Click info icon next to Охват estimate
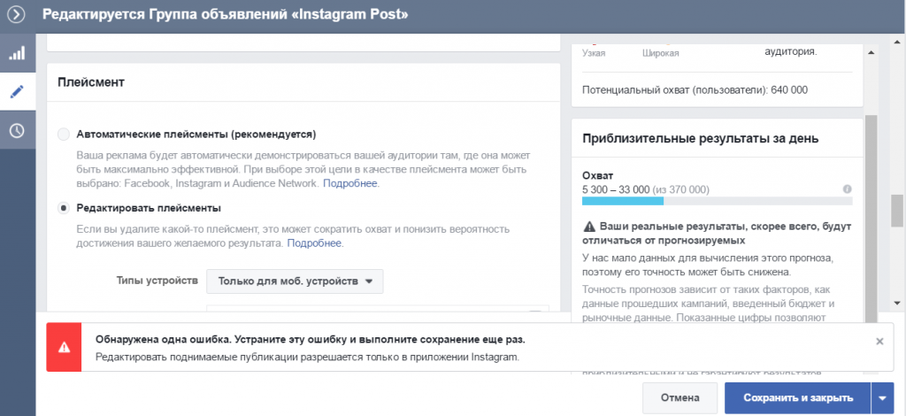This screenshot has height=416, width=906. tap(847, 189)
